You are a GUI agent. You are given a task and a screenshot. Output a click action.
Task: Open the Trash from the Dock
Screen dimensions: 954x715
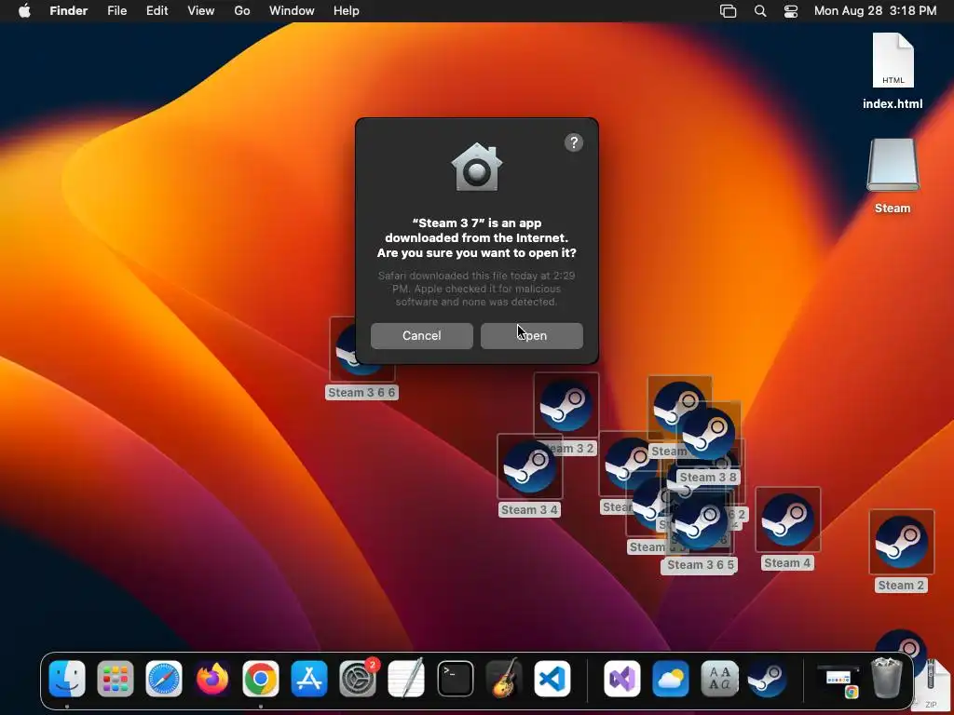coord(887,678)
